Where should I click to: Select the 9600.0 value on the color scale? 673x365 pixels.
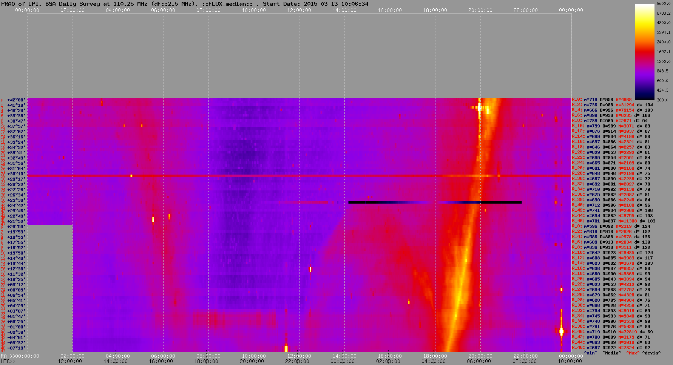point(664,3)
